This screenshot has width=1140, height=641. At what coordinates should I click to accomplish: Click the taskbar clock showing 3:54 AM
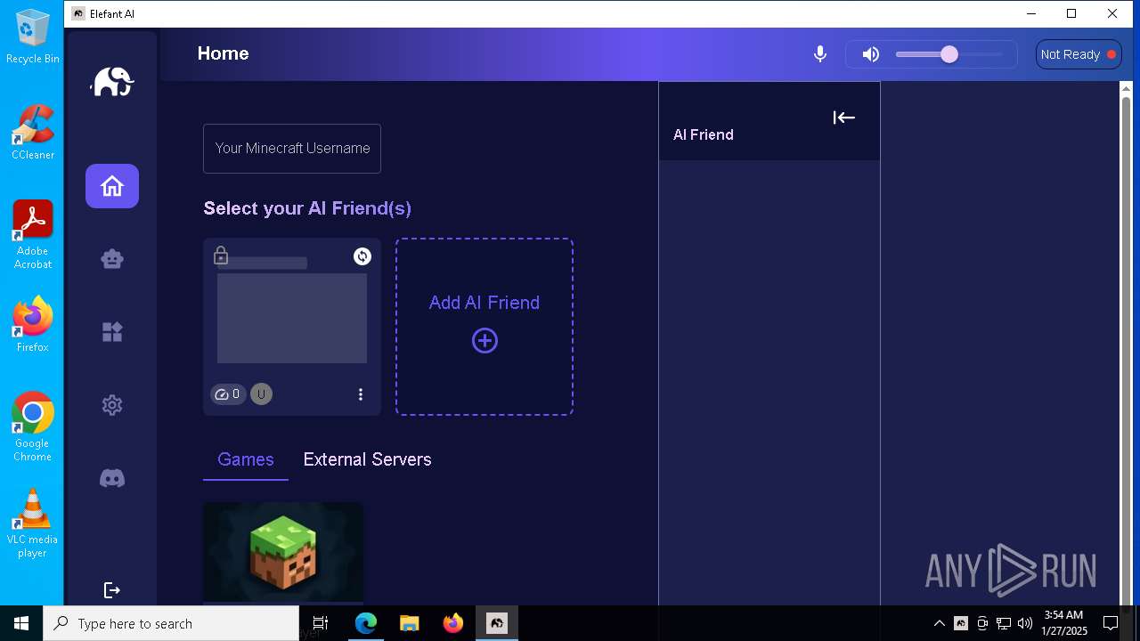pyautogui.click(x=1064, y=623)
